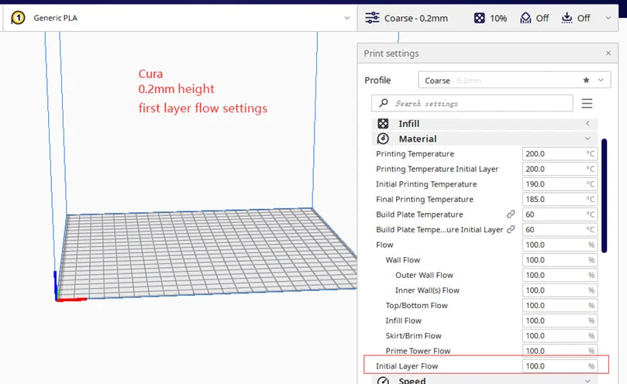
Task: Expand the Infill settings section
Action: pos(587,124)
